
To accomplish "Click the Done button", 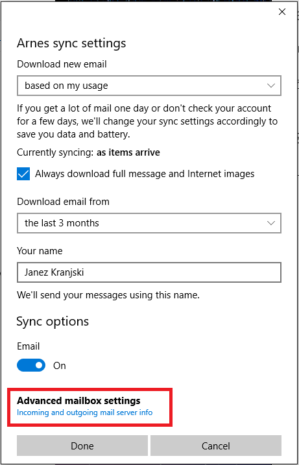I will [82, 446].
